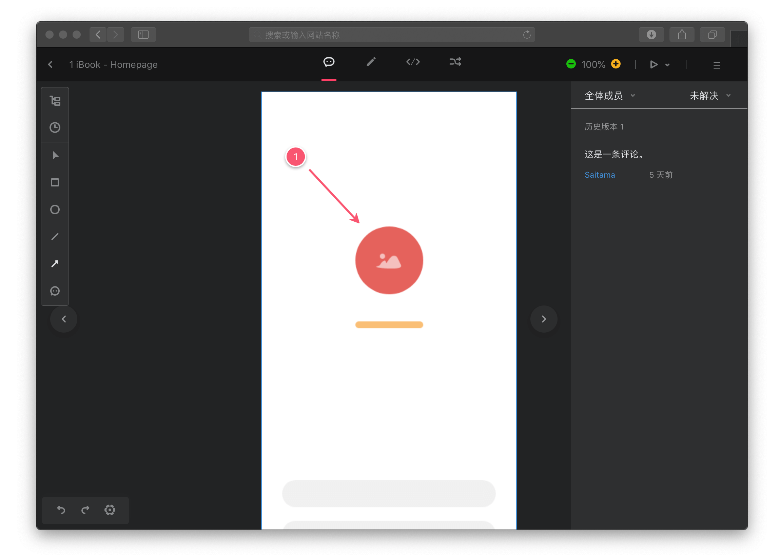The height and width of the screenshot is (556, 780).
Task: Expand the 全体成员 members dropdown
Action: 609,96
